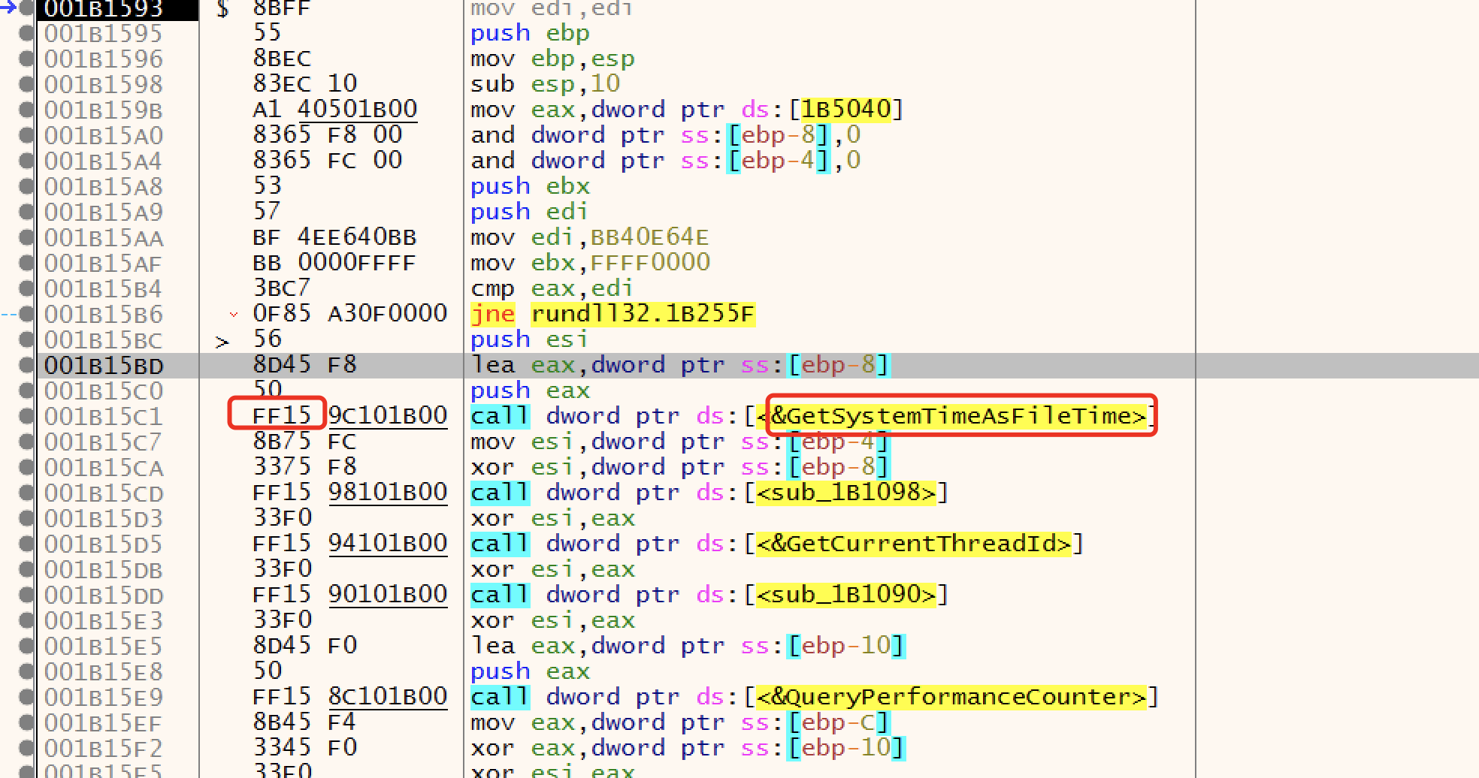Select the QueryPerformanceCounter call instruction
The height and width of the screenshot is (778, 1479).
point(951,697)
